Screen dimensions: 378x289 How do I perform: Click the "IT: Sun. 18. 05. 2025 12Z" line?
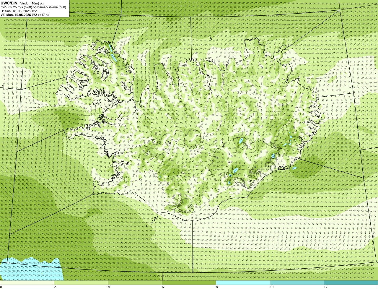[x=19, y=11]
